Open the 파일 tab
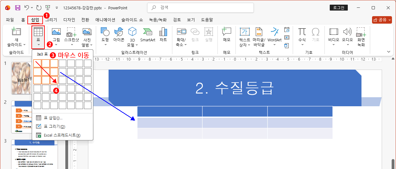Viewport: 396px width, 169px height. coord(10,20)
